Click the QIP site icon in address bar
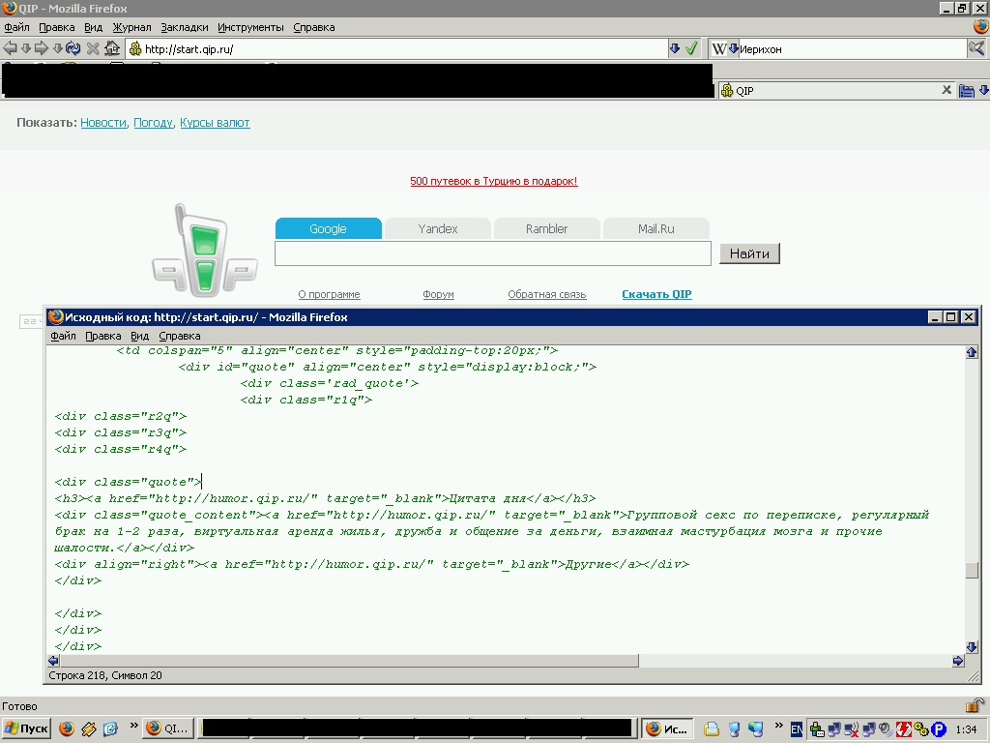This screenshot has height=743, width=990. click(x=135, y=49)
